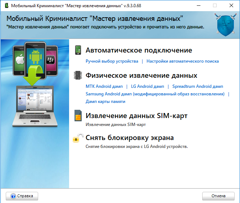Click the Снятие блокировки экрана с LG description

click(137, 146)
